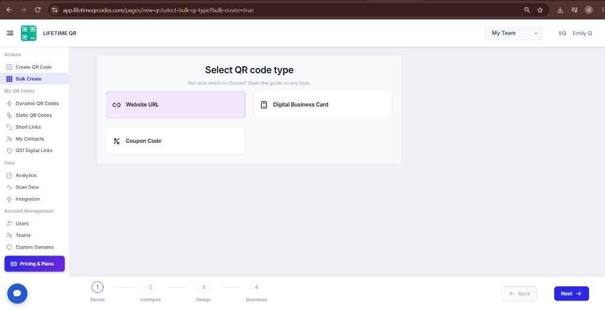Viewport: 605px width, 310px height.
Task: Go to Static QR Codes
Action: pos(34,115)
